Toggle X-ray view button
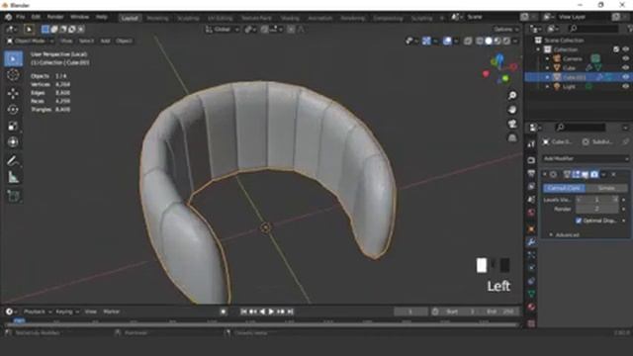Viewport: 633px width, 356px height. tap(468, 41)
